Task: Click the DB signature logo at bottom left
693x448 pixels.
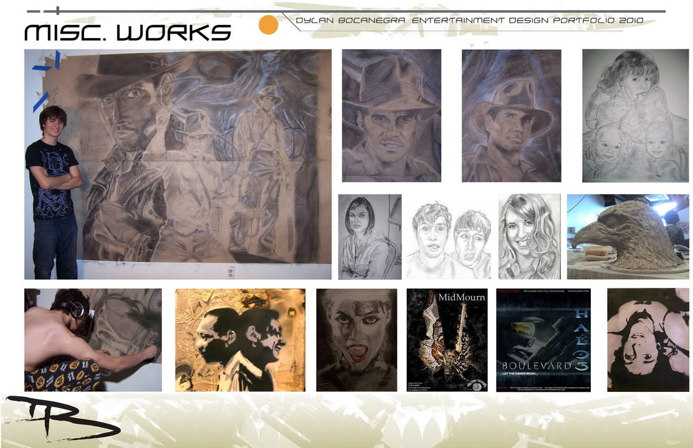Action: (62, 418)
